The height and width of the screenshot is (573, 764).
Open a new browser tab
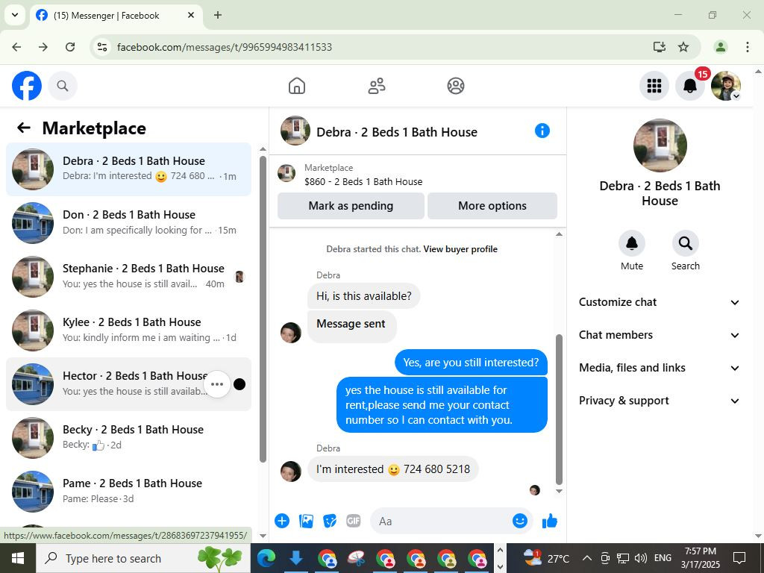tap(218, 15)
